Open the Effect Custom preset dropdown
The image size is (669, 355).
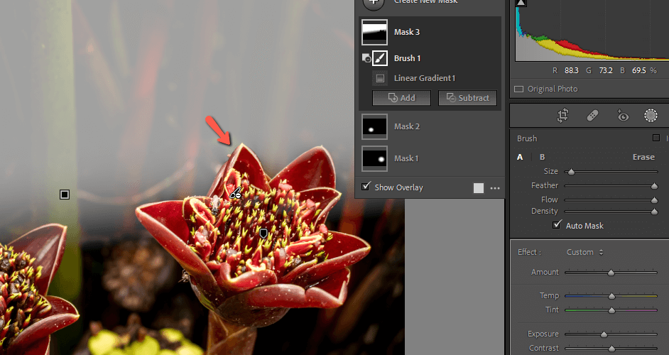[x=585, y=252]
